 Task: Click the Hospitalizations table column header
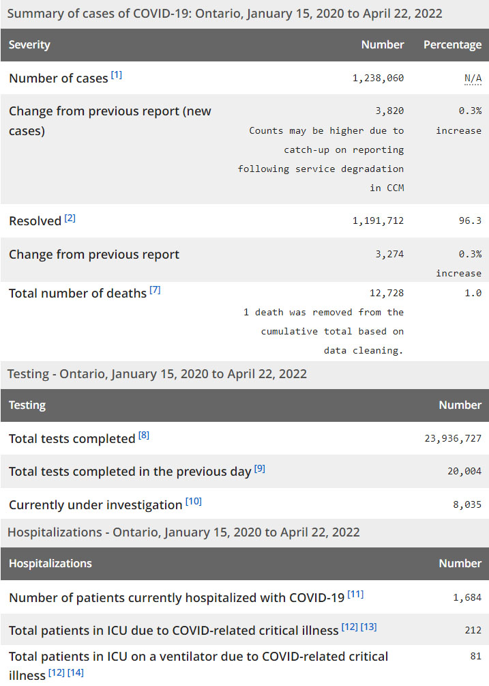pyautogui.click(x=50, y=564)
